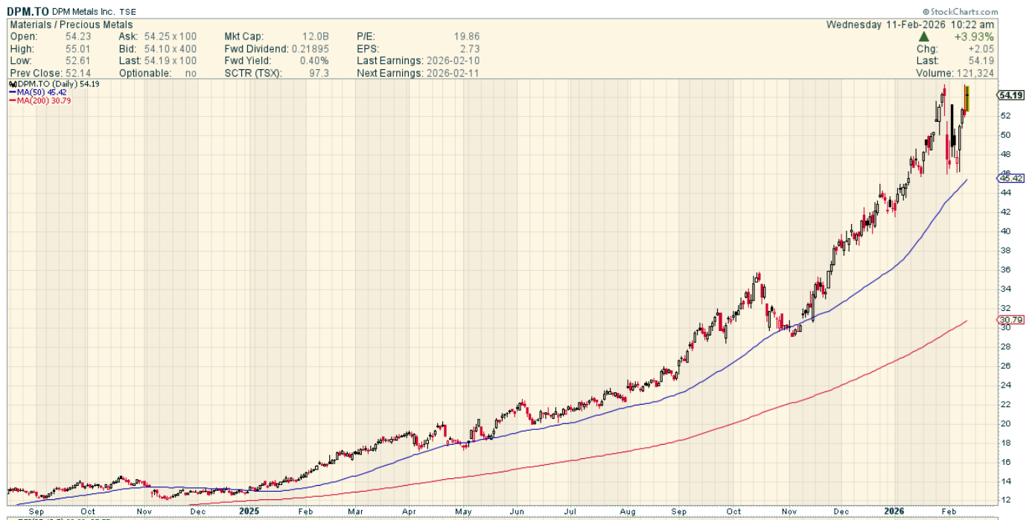The height and width of the screenshot is (520, 1032).
Task: Click the +3.93% percent change value
Action: (975, 36)
